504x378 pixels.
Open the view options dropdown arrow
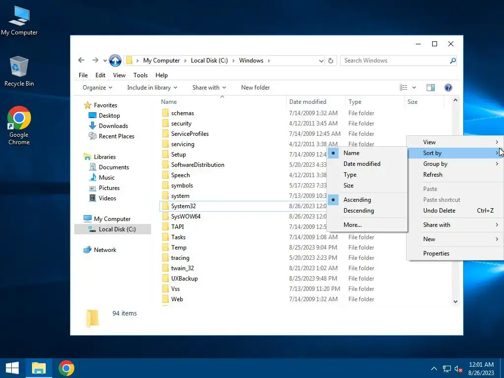tap(414, 88)
